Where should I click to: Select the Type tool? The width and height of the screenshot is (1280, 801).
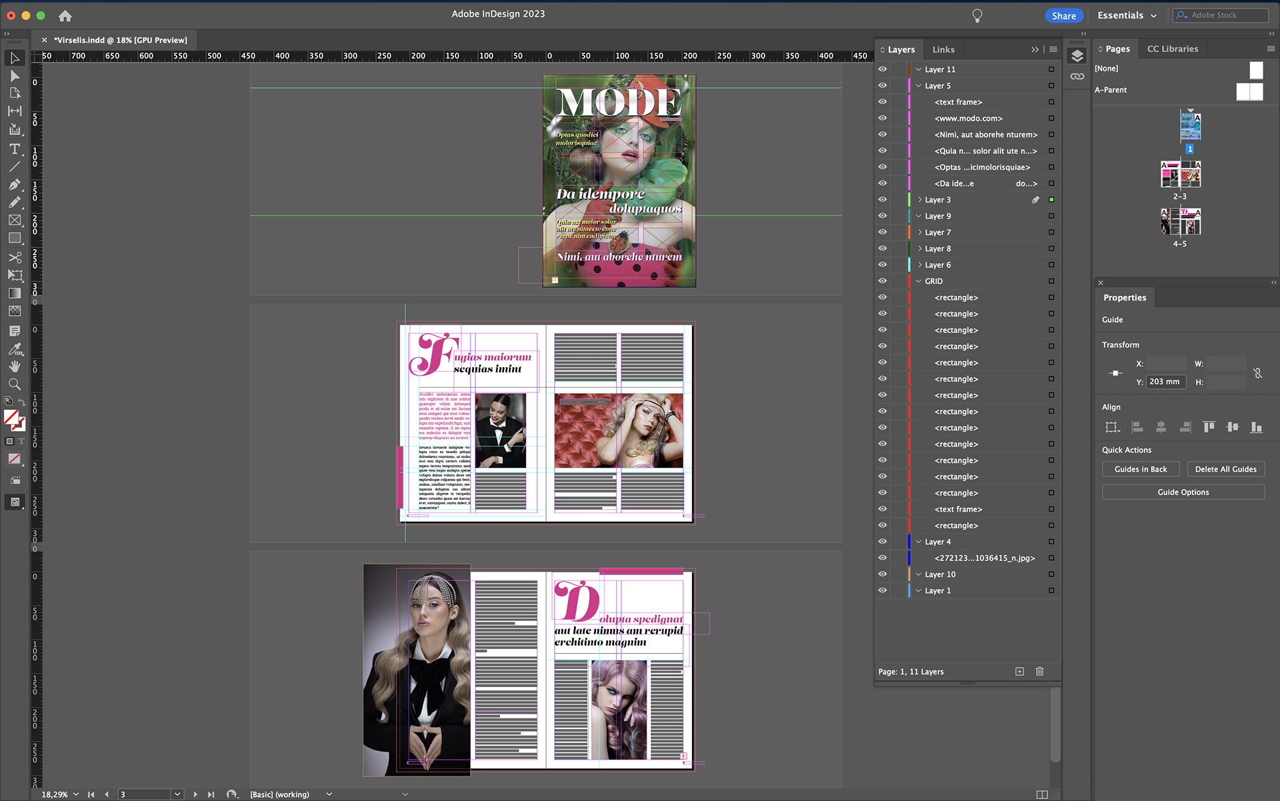(15, 149)
